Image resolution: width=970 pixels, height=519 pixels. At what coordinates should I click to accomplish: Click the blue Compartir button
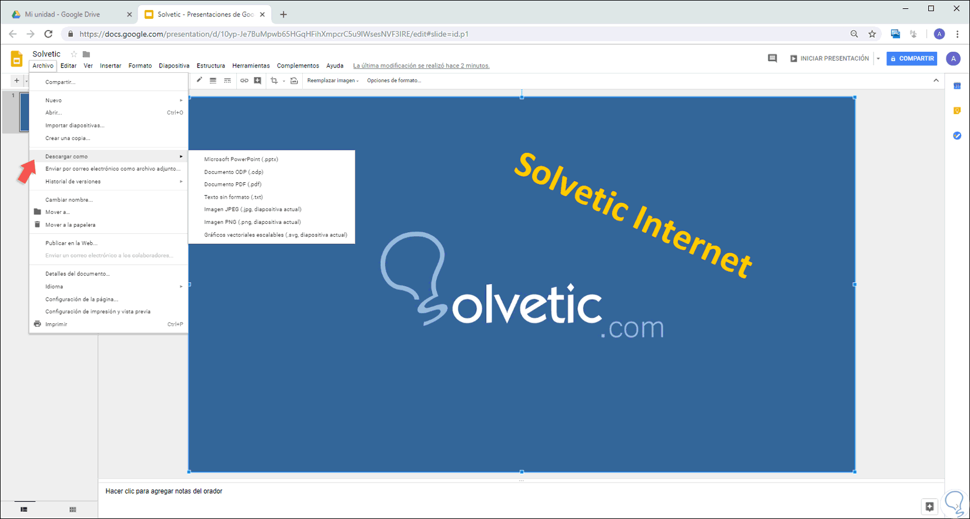912,59
